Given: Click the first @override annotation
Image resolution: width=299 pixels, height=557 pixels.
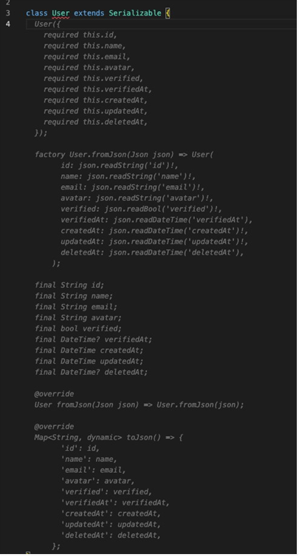Looking at the screenshot, I should [54, 394].
